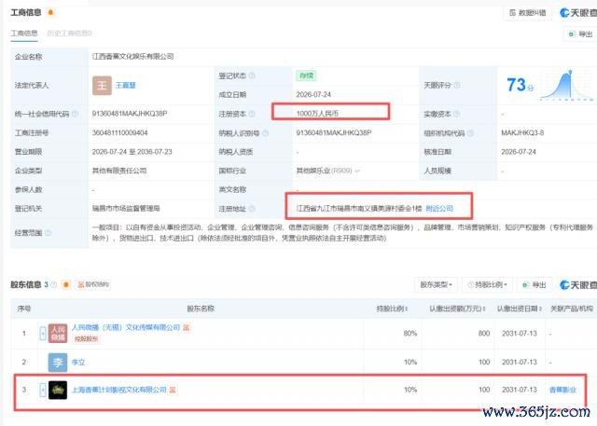The image size is (597, 426).
Task: Click the organization code MAKJHKQ3-8
Action: [522, 132]
